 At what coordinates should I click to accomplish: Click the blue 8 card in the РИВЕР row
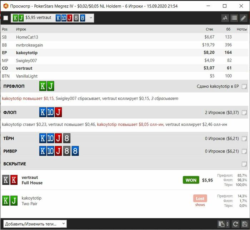[75, 151]
